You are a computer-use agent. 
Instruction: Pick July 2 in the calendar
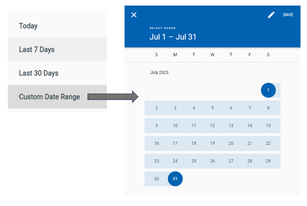[157, 108]
